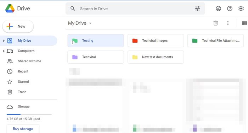Click the Search in Drive field
The height and width of the screenshot is (133, 248).
135,8
